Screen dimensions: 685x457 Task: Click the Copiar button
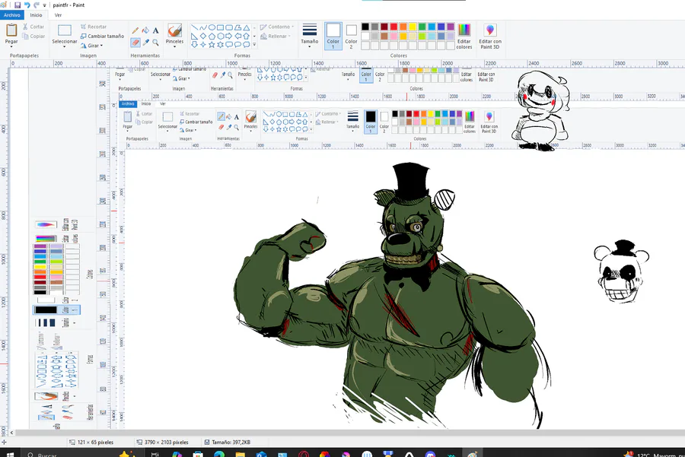(33, 36)
